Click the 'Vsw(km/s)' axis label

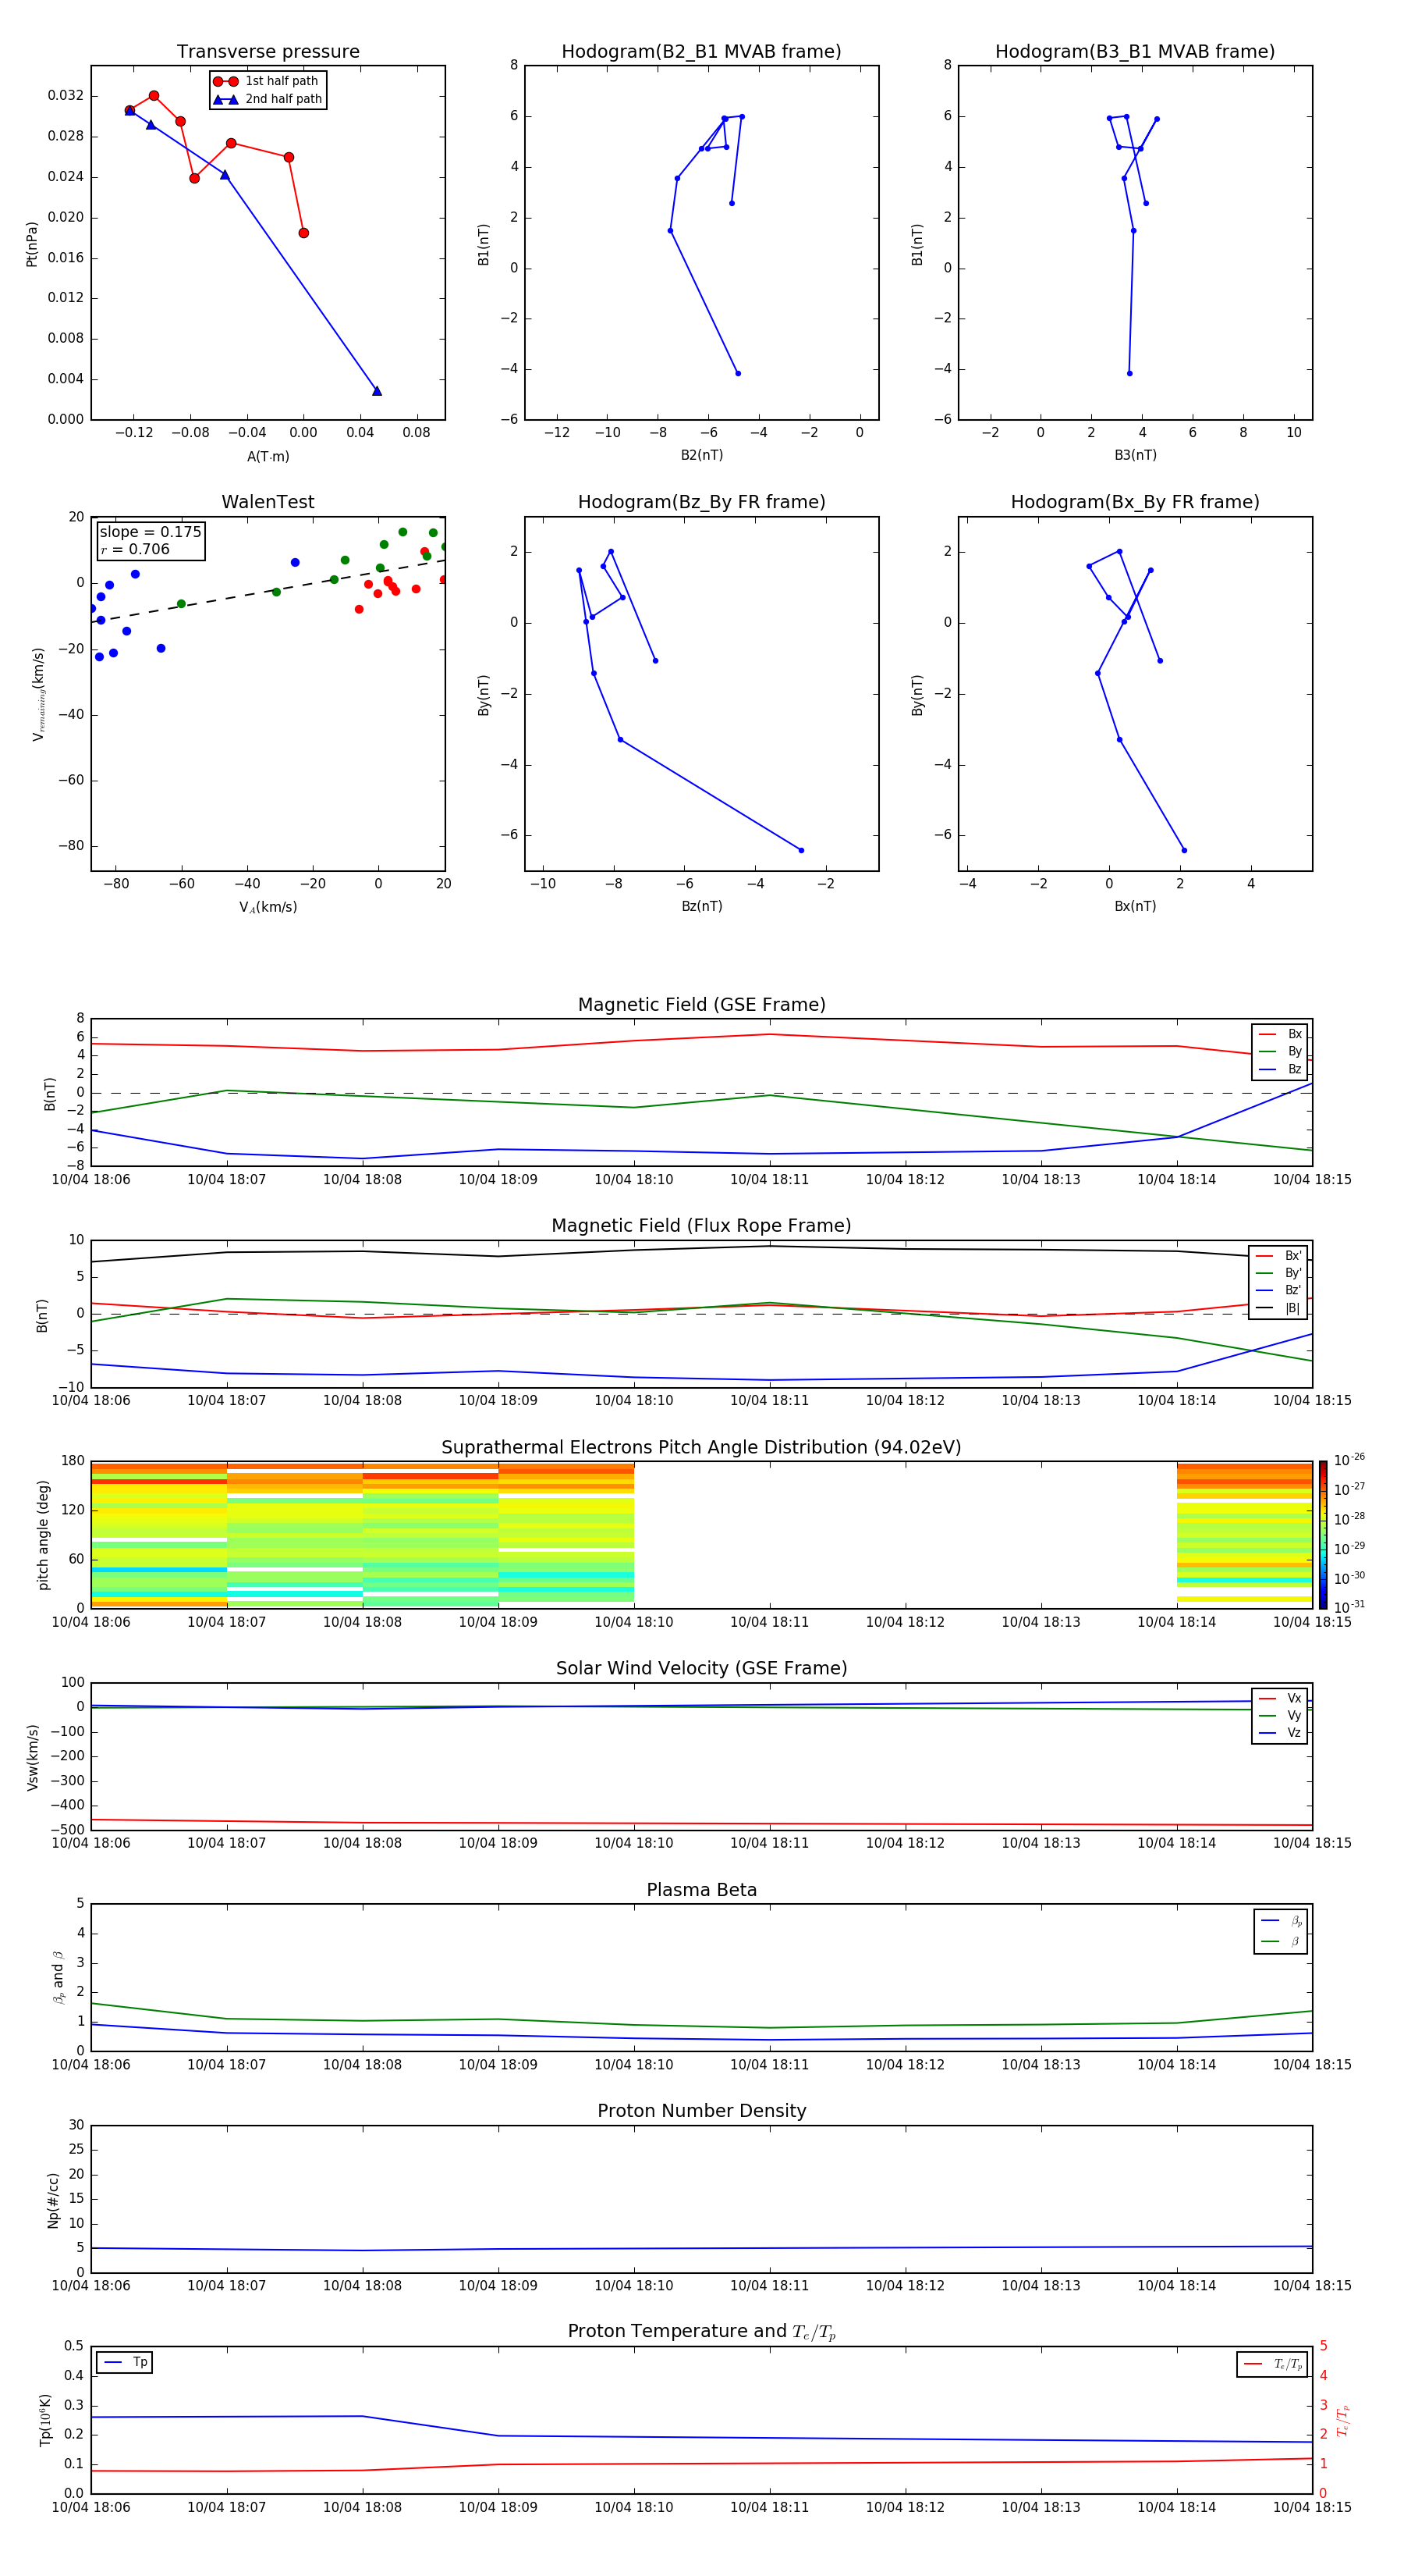[x=32, y=1757]
